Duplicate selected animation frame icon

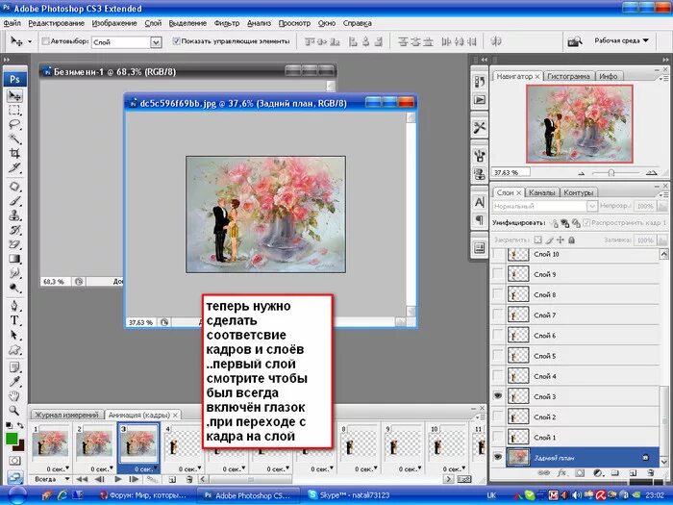tap(172, 479)
